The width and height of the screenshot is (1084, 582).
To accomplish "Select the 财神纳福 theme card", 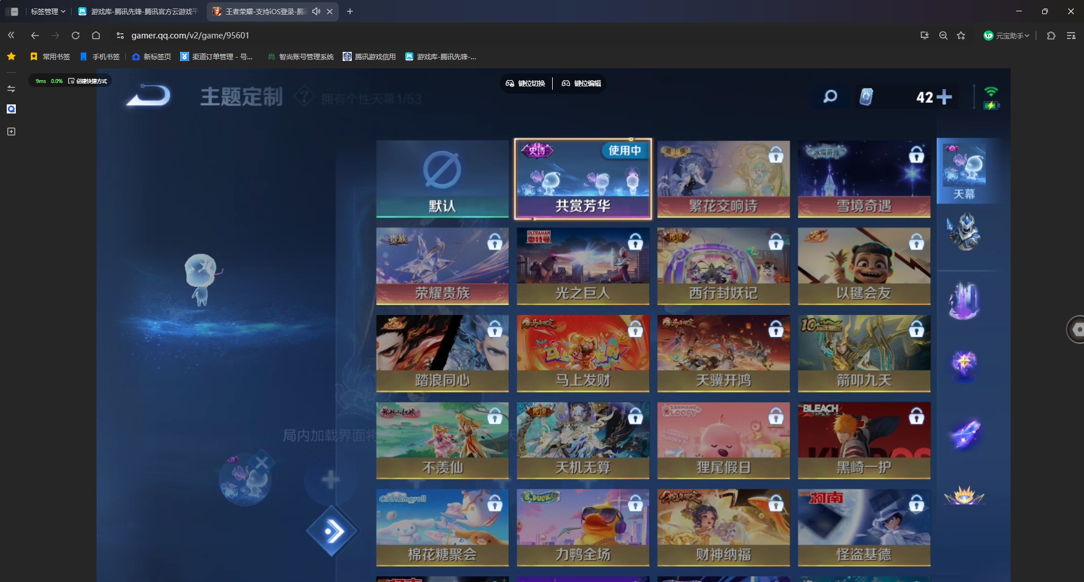I will click(x=724, y=528).
